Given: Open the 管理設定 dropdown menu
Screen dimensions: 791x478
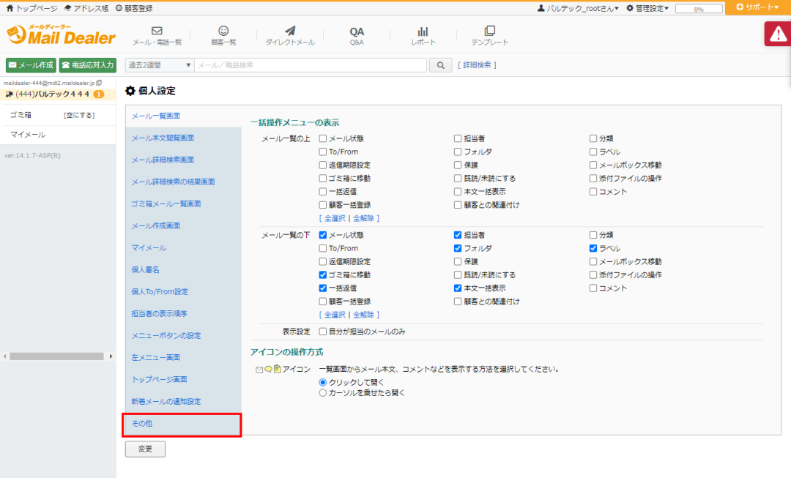Looking at the screenshot, I should coord(647,8).
